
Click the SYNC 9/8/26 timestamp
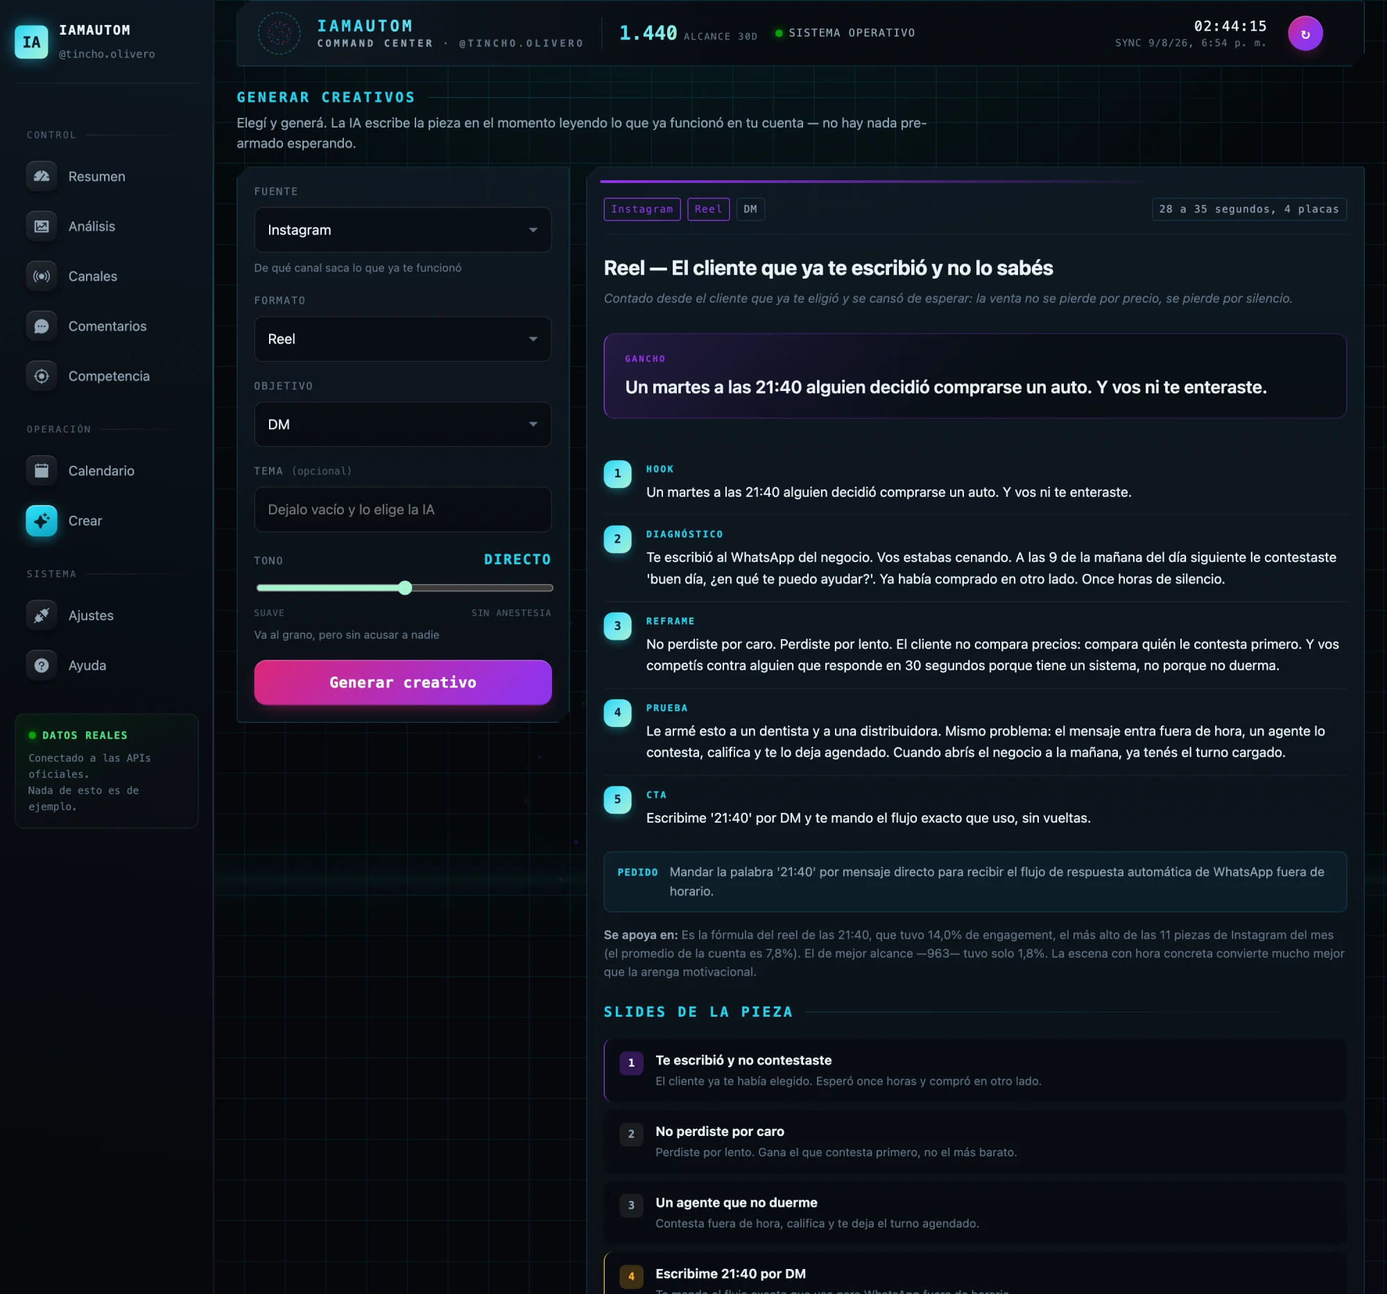pos(1190,43)
